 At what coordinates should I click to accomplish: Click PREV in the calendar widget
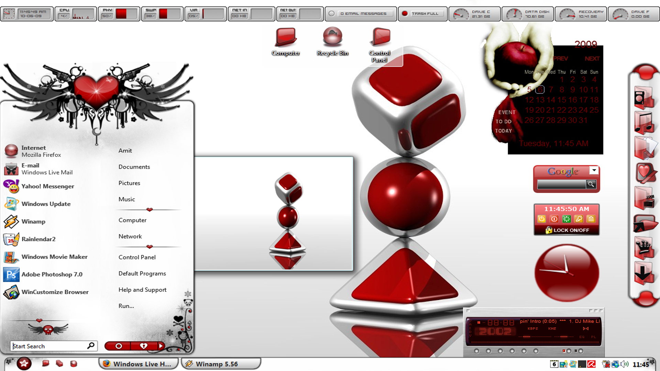pyautogui.click(x=561, y=59)
